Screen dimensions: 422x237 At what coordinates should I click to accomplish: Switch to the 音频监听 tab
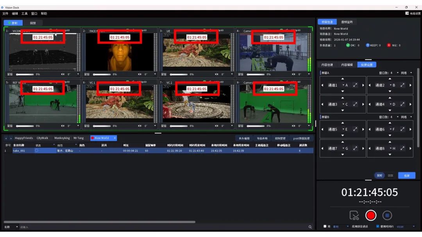coord(347,22)
